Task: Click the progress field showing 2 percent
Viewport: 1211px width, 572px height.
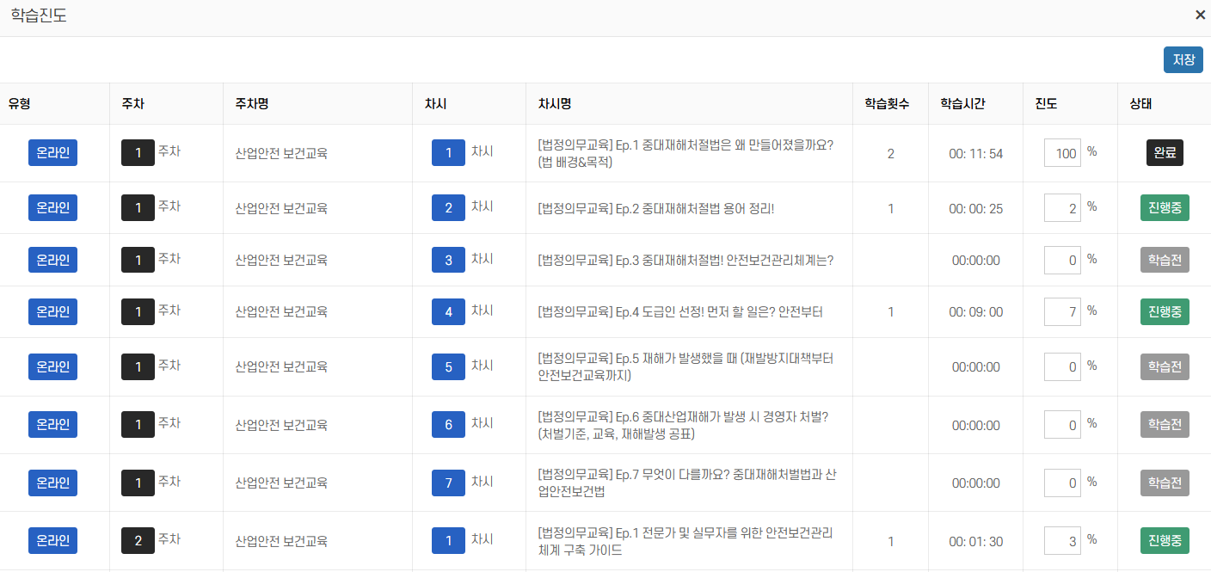Action: click(x=1062, y=207)
